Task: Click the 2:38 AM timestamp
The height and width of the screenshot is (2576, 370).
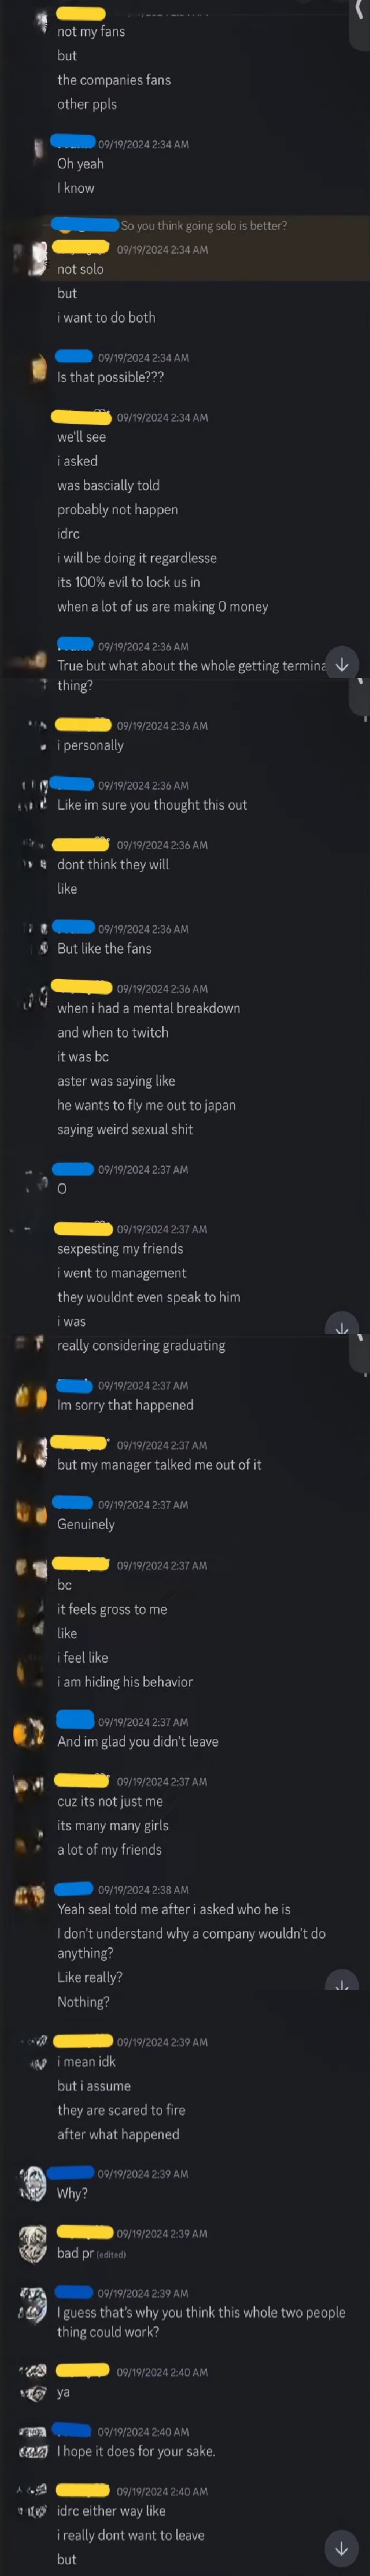Action: 143,1890
